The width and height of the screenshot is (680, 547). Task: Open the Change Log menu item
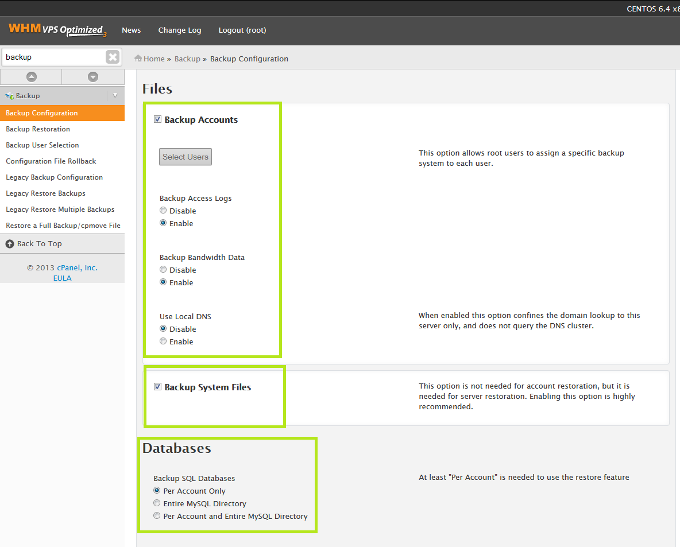[180, 30]
